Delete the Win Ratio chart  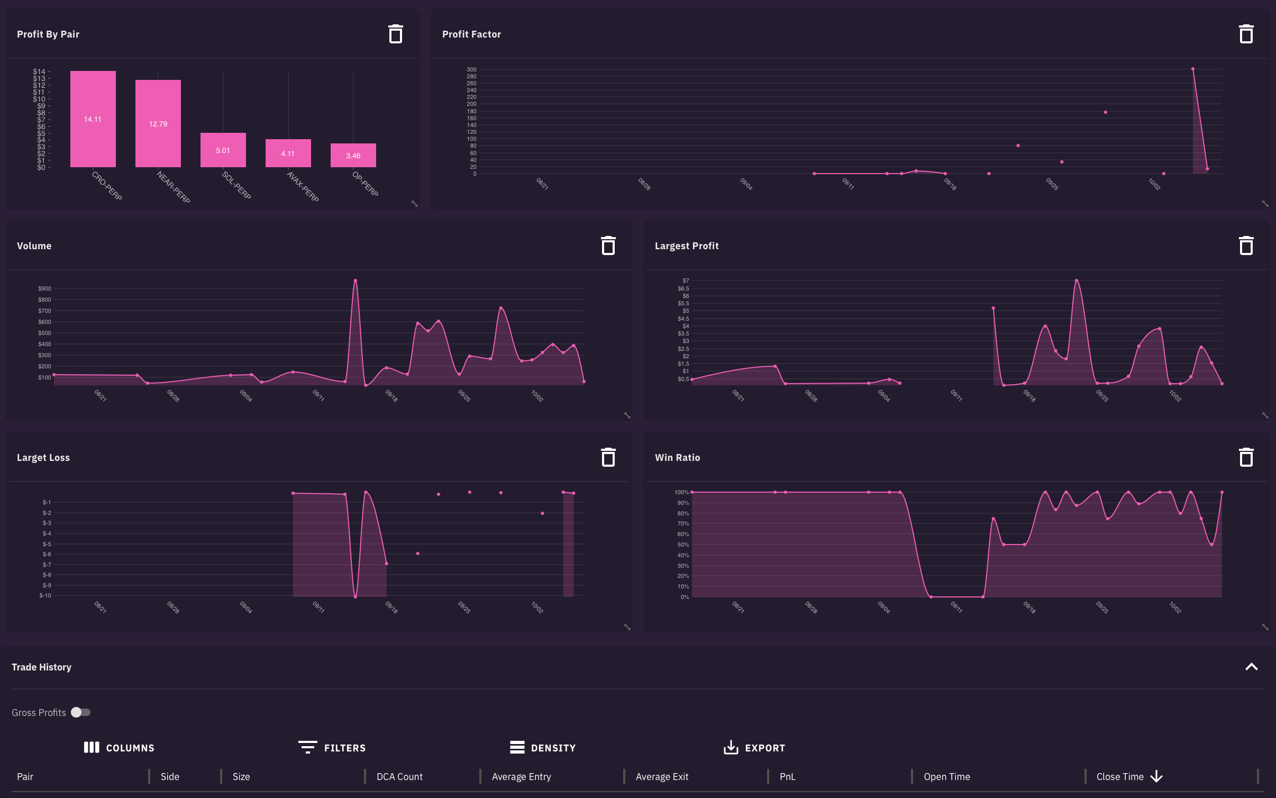(1246, 458)
